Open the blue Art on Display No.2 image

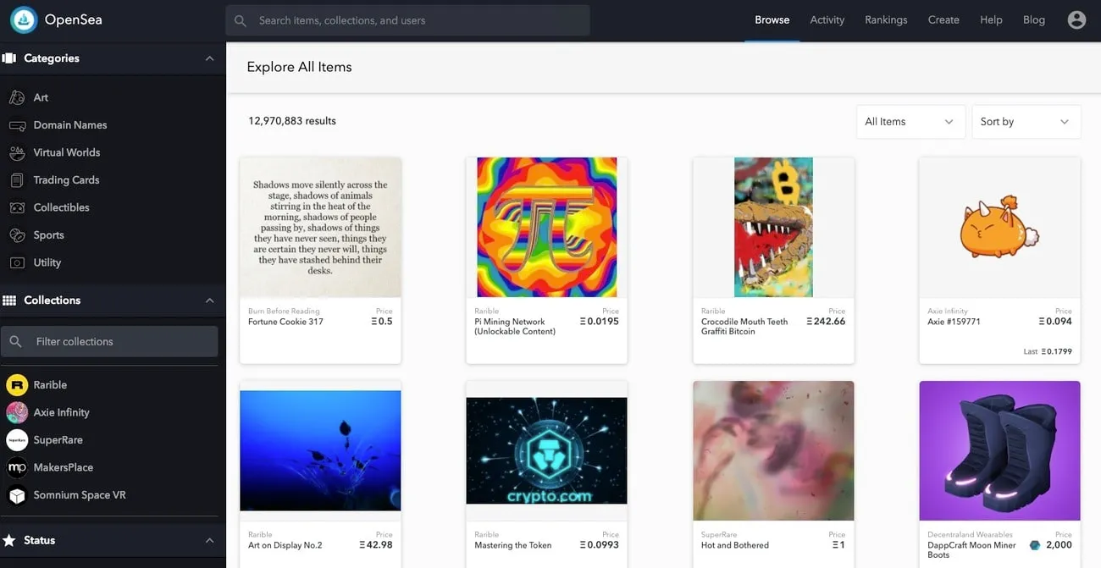(320, 450)
